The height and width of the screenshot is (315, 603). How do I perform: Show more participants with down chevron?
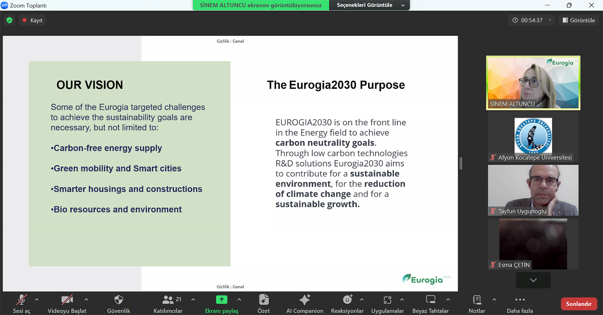click(533, 280)
